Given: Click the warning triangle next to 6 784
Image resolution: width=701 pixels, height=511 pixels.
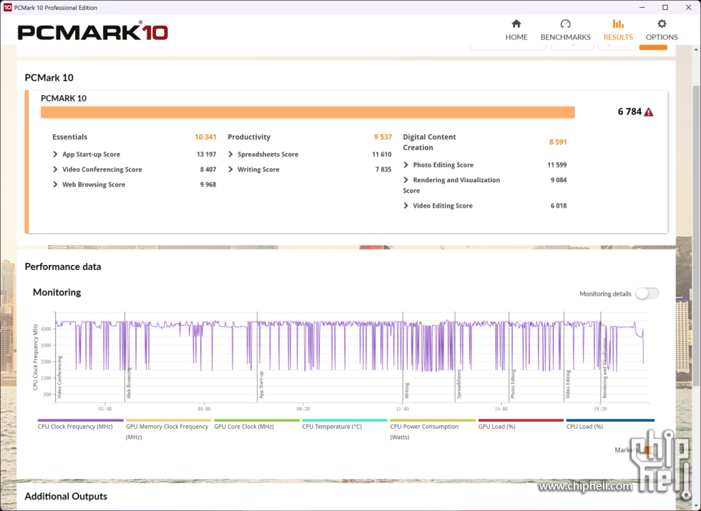Looking at the screenshot, I should click(x=649, y=112).
